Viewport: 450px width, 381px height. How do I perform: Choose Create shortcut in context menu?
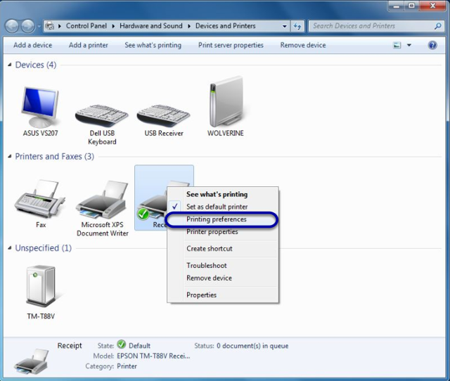point(223,248)
